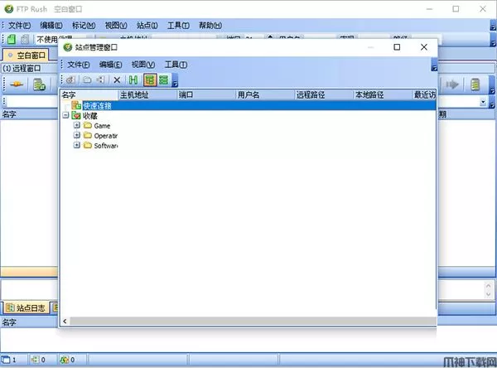This screenshot has width=497, height=368.
Task: Open 编辑(E) menu in the FTP Rush main window
Action: pos(51,26)
